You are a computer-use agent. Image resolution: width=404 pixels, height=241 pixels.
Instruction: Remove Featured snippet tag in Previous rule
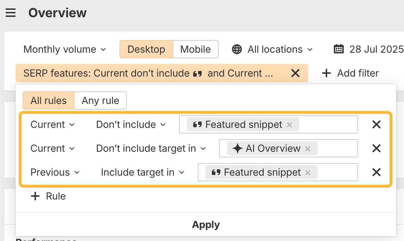pos(308,172)
